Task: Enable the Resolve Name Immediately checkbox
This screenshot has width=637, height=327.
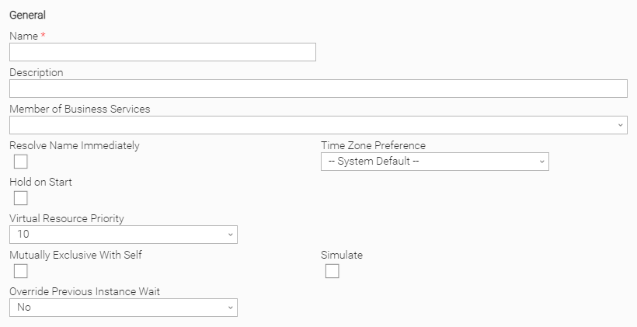Action: pyautogui.click(x=21, y=162)
